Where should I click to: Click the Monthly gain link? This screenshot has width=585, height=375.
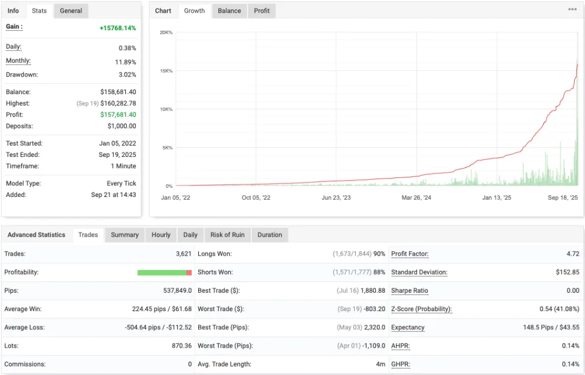pos(17,61)
